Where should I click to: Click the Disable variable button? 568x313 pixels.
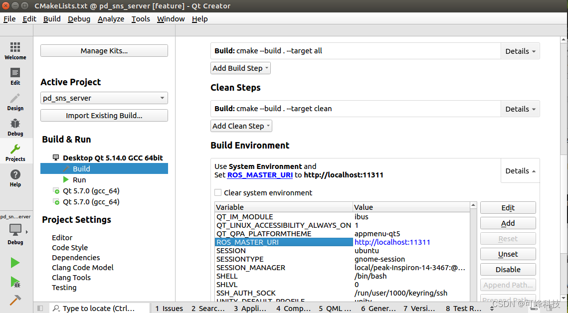(508, 270)
